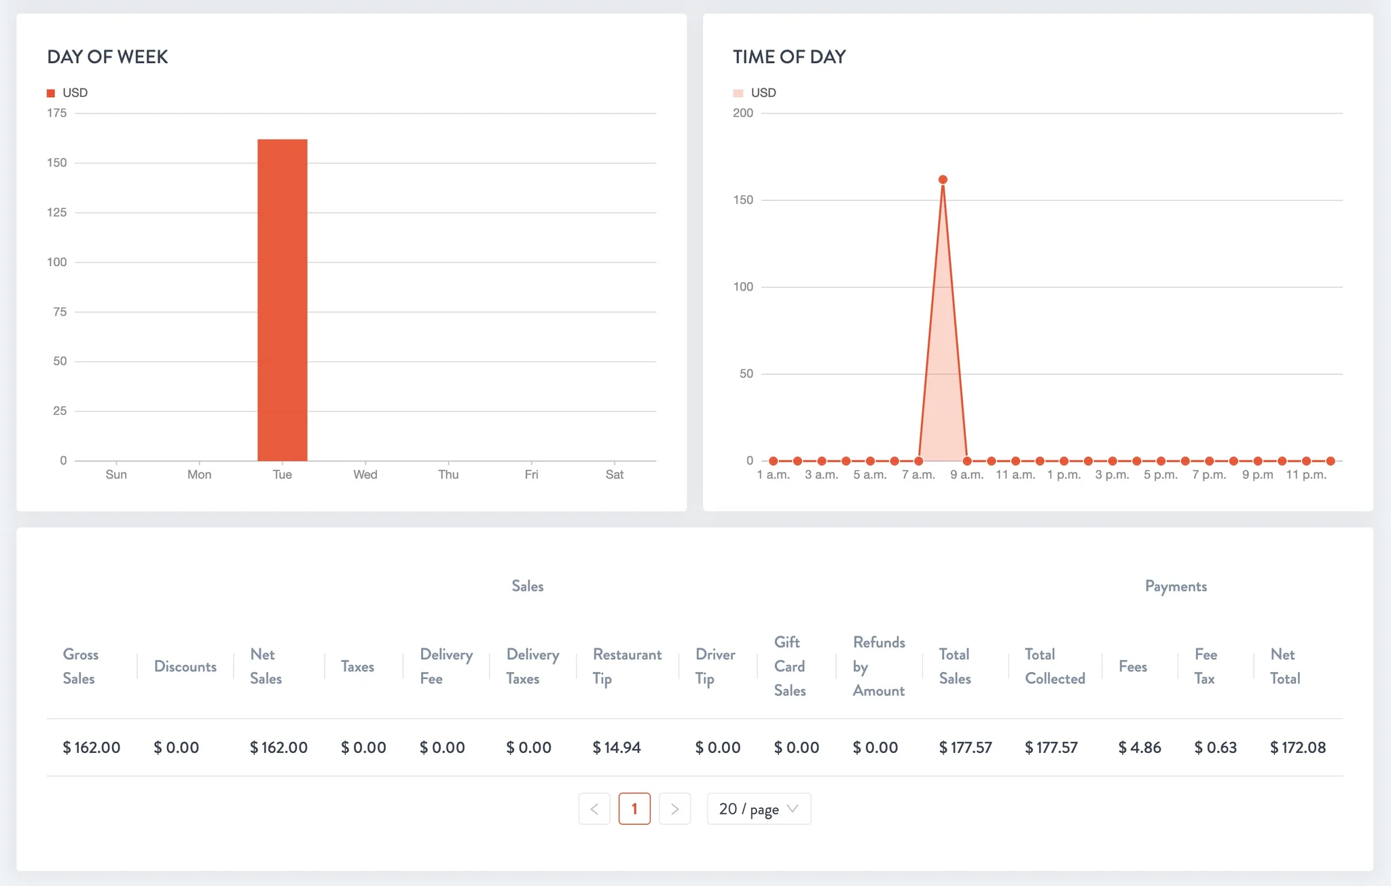Click the Sales group heading
1391x886 pixels.
[528, 586]
